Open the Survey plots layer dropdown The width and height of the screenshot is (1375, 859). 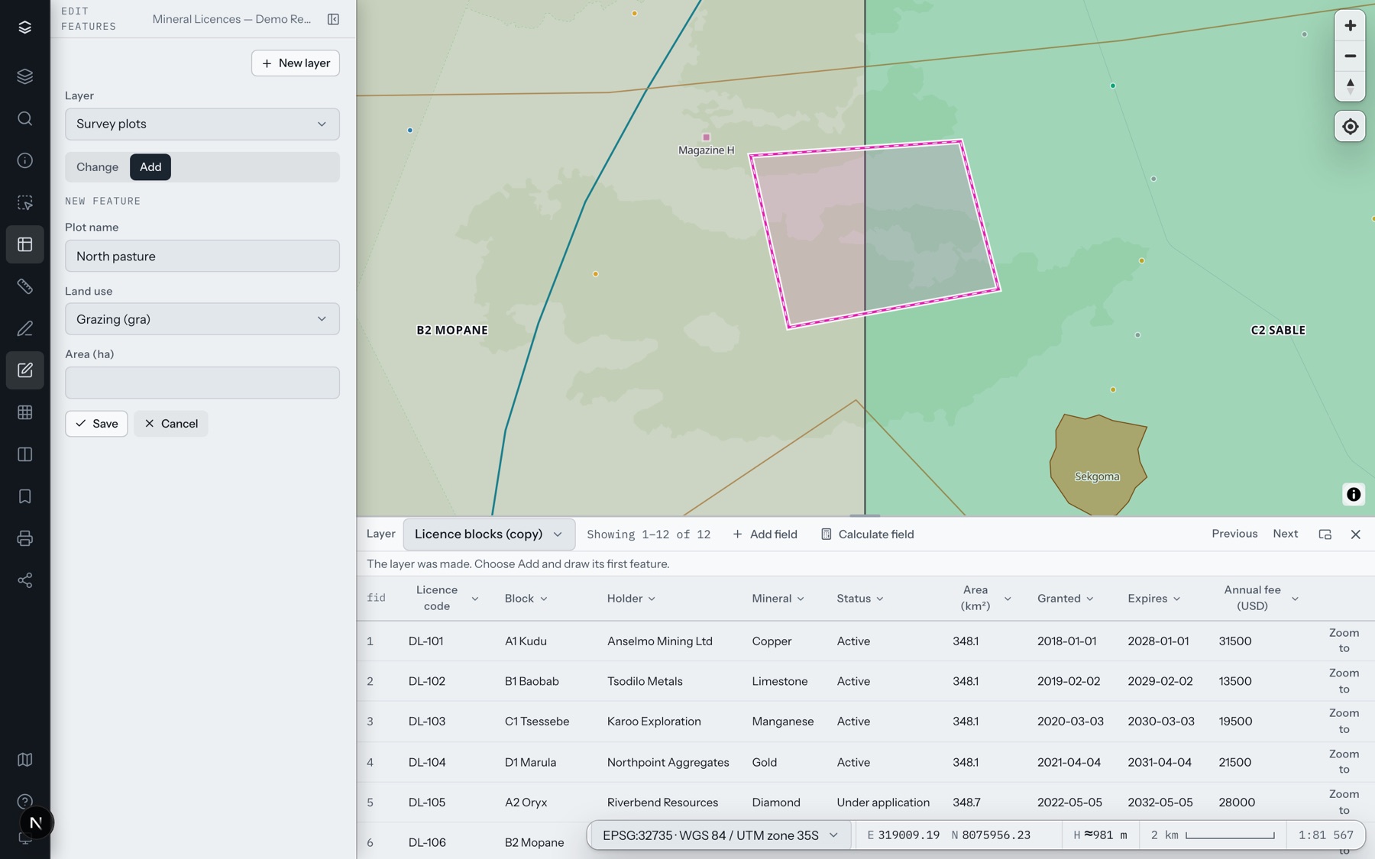[x=202, y=124]
